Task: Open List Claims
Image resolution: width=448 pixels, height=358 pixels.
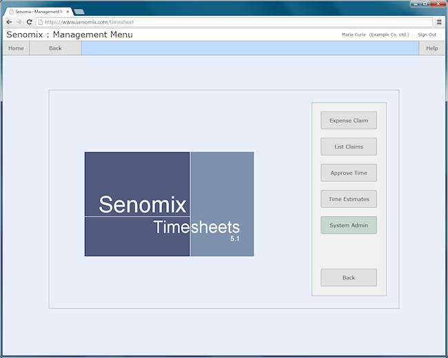Action: [x=349, y=147]
